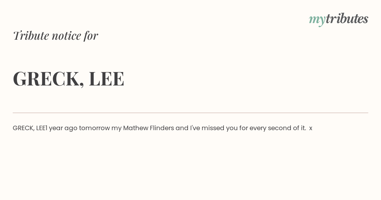Click the green "my" part of the logo
Screen dimensions: 381x200
(317, 20)
